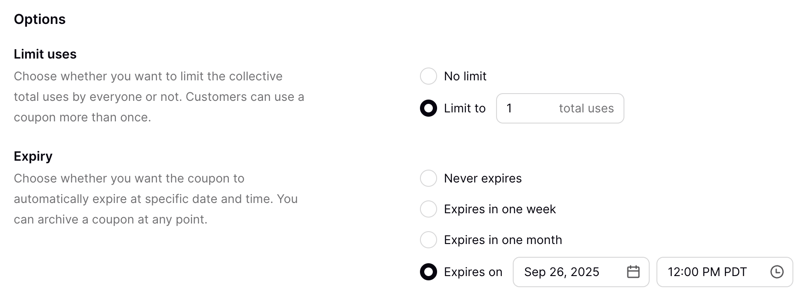The height and width of the screenshot is (300, 810).
Task: Click the "Limit uses" section heading
Action: [45, 54]
